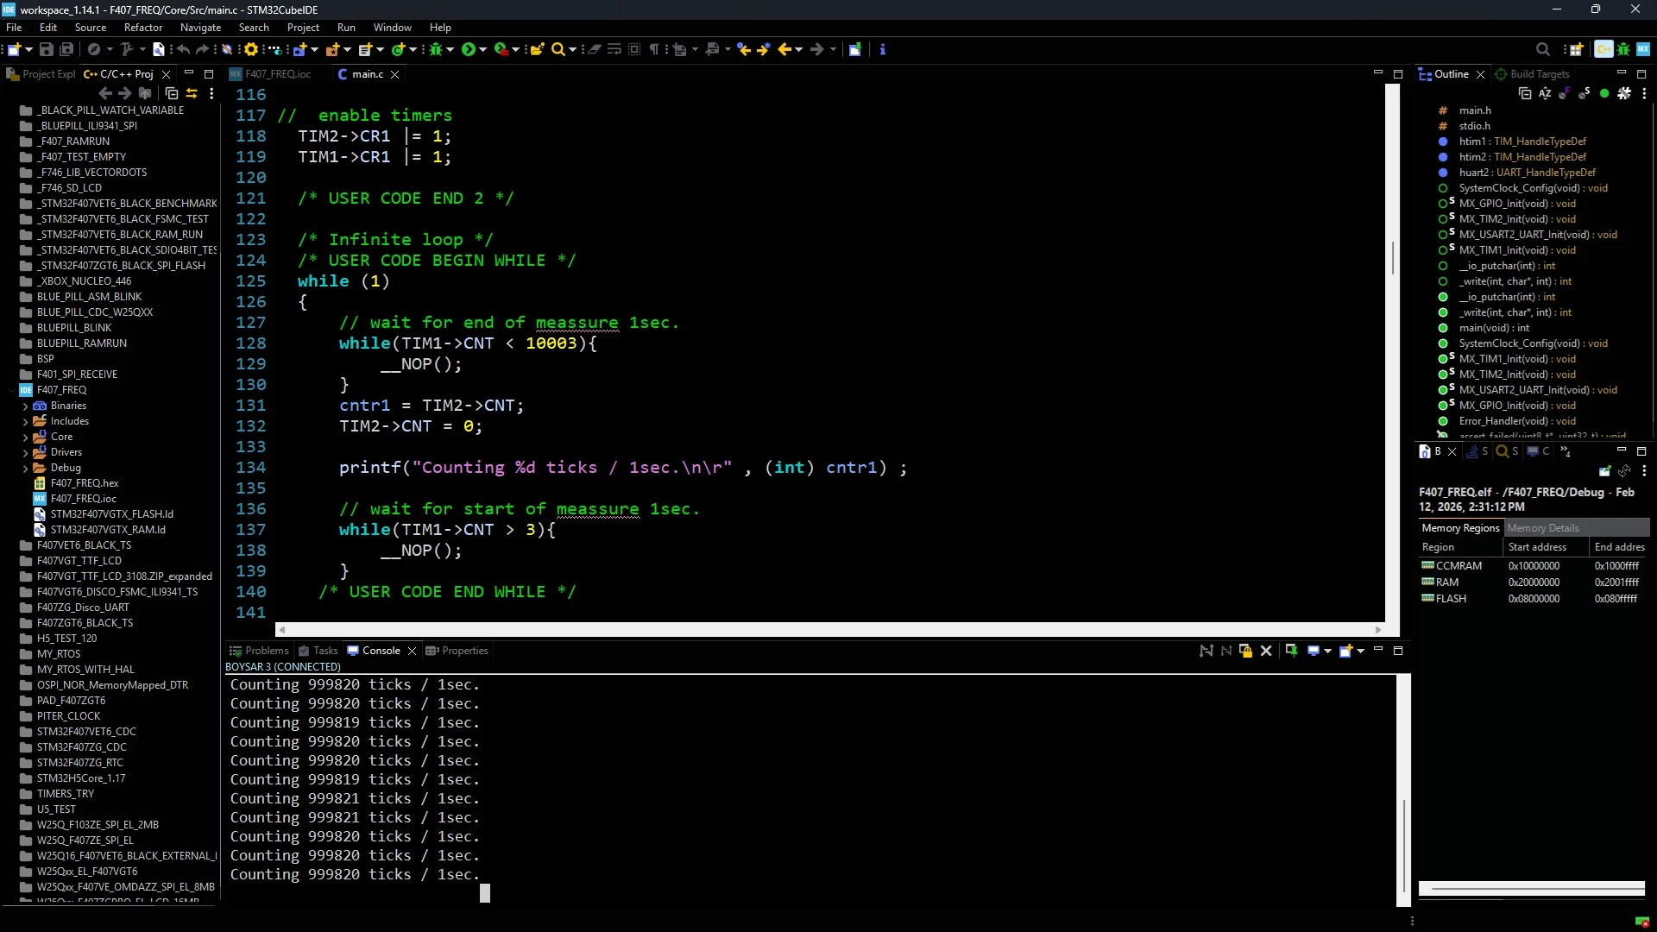Image resolution: width=1657 pixels, height=932 pixels.
Task: Select main(void) : int in Outline
Action: coord(1494,328)
